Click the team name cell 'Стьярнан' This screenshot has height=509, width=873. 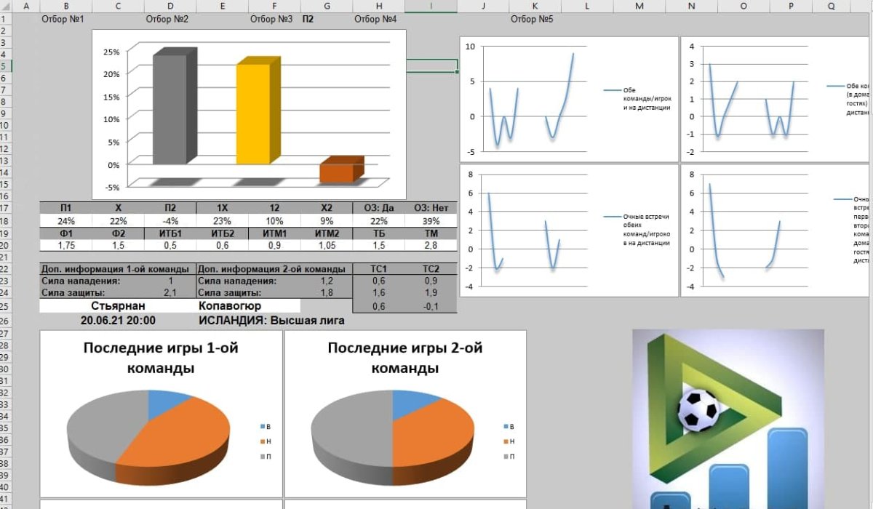118,306
